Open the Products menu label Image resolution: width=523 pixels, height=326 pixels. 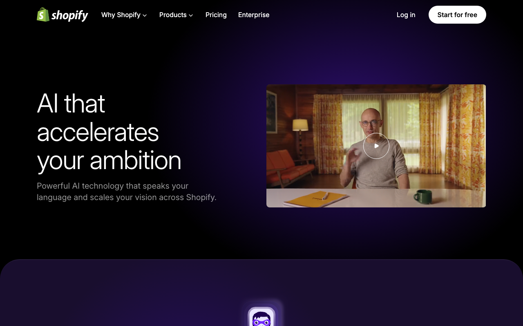[x=173, y=15]
